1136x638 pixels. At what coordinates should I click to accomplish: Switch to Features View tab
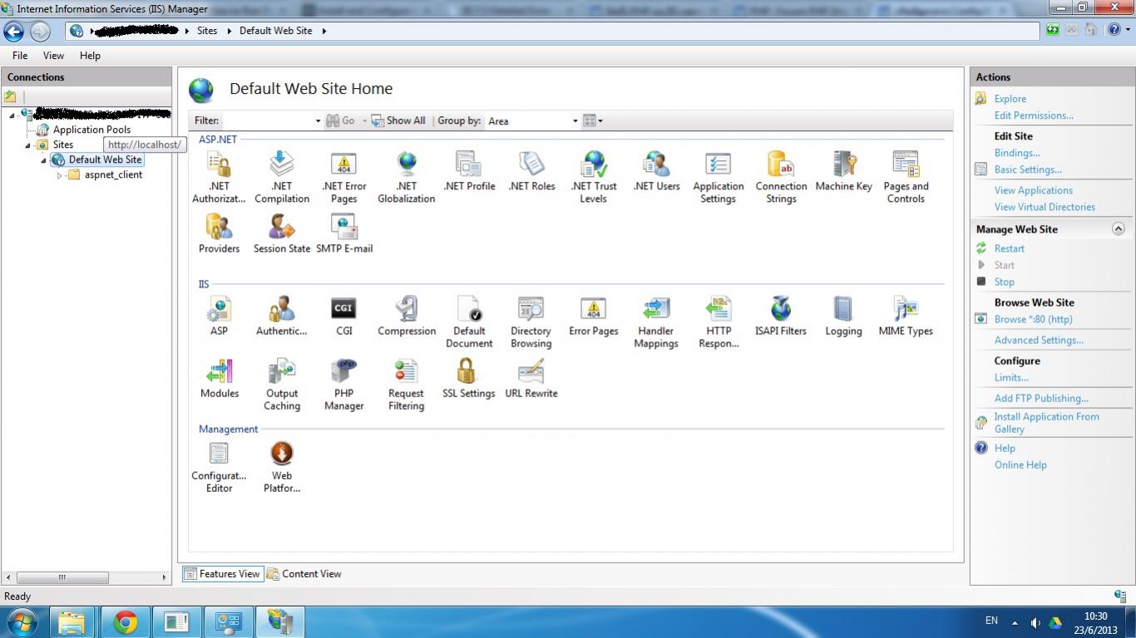[x=222, y=574]
